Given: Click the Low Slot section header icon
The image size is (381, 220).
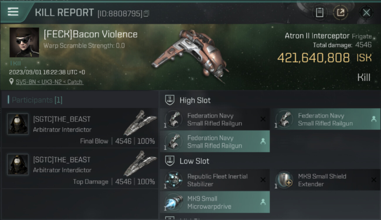Looking at the screenshot, I should [170, 161].
